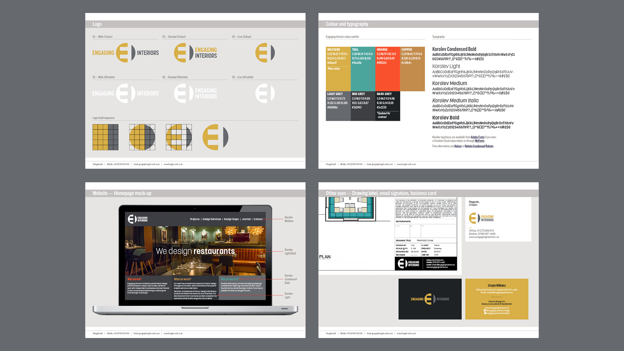Image resolution: width=624 pixels, height=351 pixels.
Task: Choose the Light Grey swatch
Action: [x=338, y=106]
